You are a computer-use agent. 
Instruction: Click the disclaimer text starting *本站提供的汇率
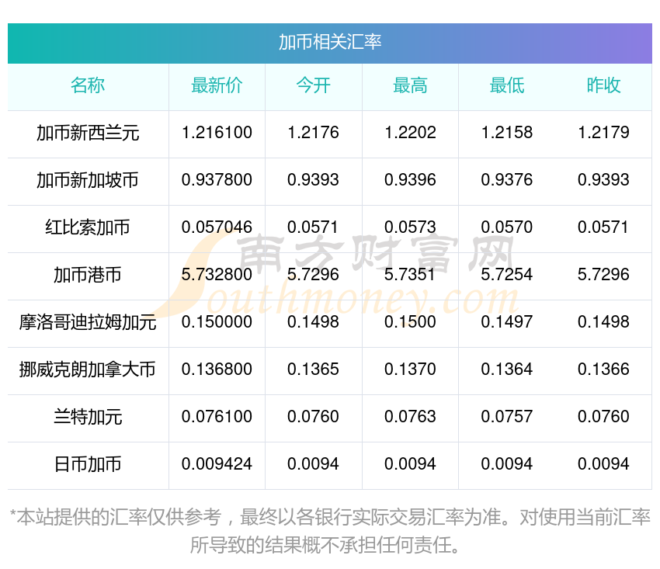[330, 531]
